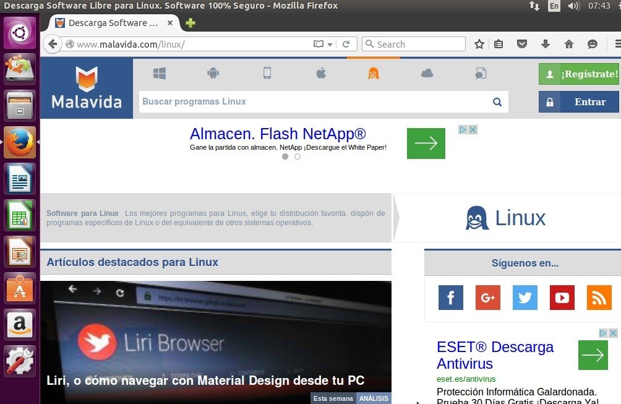The width and height of the screenshot is (621, 404).
Task: Open System Settings from the dock
Action: (19, 361)
